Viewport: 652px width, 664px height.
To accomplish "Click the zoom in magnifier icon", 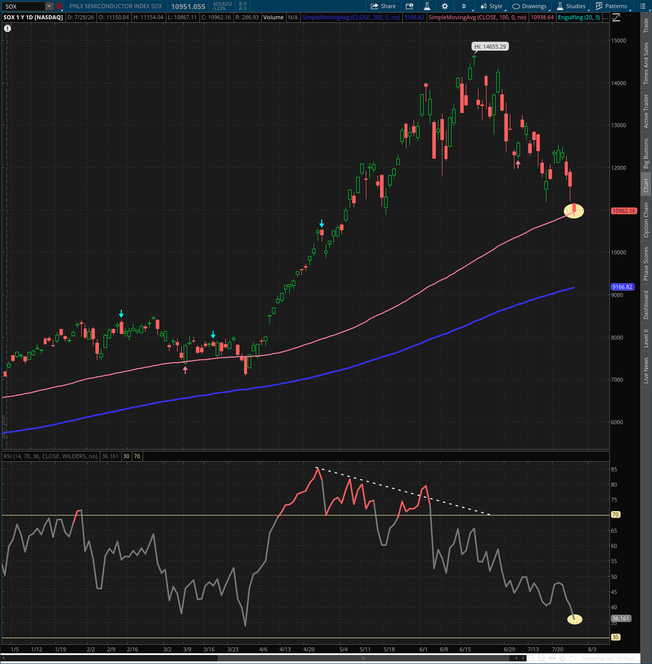I will click(542, 658).
